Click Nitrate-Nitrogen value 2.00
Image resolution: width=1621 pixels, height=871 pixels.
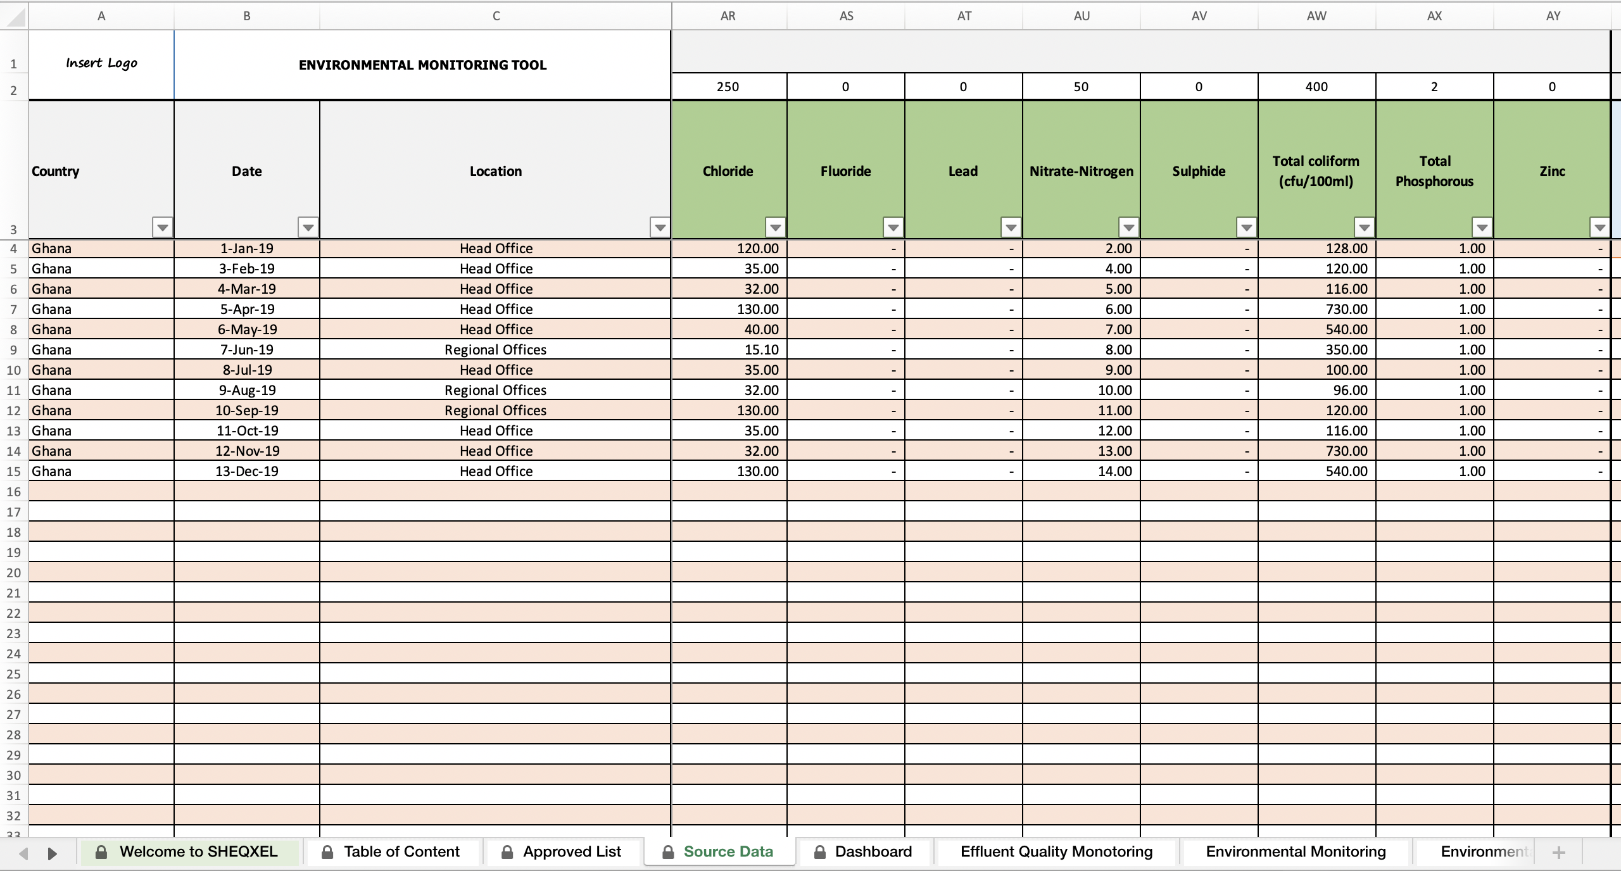point(1082,249)
